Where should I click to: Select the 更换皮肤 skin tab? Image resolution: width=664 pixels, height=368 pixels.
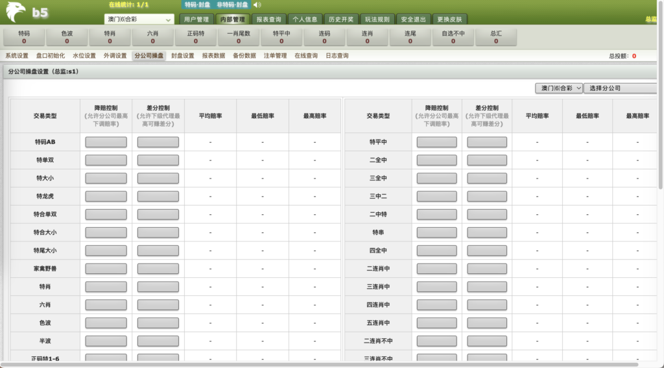[448, 19]
